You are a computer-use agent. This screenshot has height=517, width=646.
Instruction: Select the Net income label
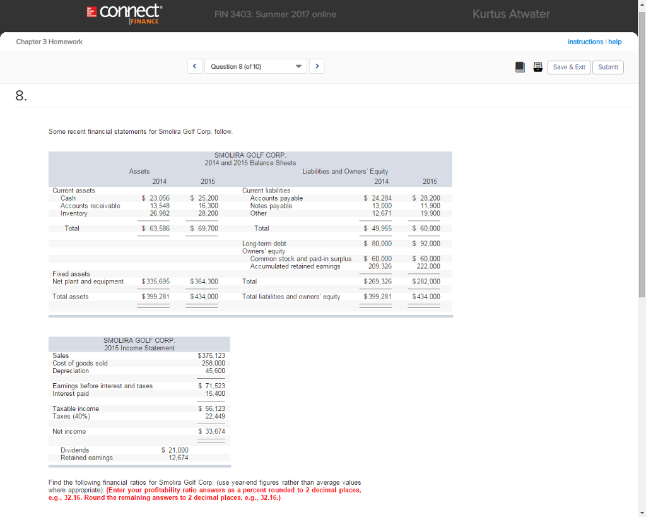coord(69,432)
